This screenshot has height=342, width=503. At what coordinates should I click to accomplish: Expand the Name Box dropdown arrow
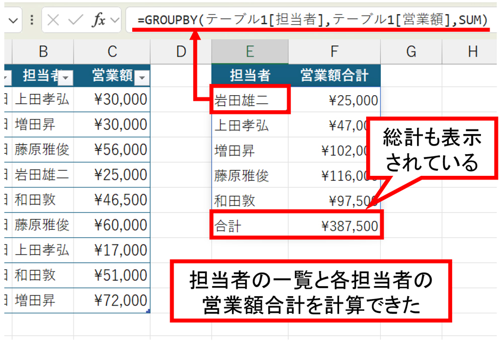point(13,21)
